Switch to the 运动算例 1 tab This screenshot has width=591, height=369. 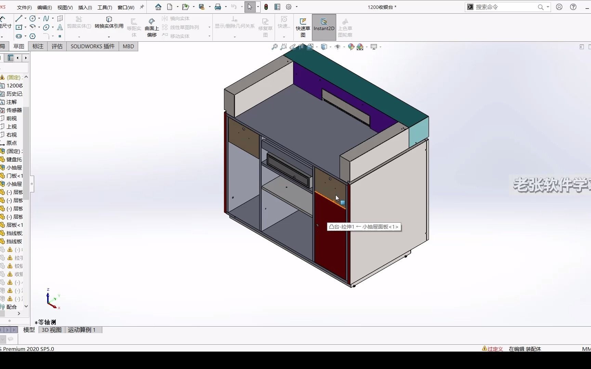pyautogui.click(x=82, y=330)
